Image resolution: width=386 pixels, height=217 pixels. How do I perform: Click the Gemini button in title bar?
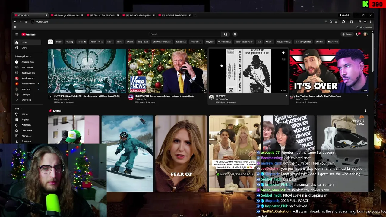coord(344,15)
